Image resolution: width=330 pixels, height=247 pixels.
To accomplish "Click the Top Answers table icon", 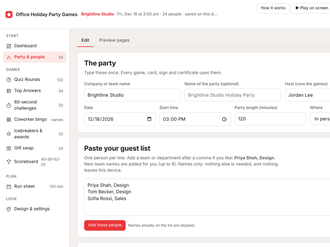I will click(9, 91).
